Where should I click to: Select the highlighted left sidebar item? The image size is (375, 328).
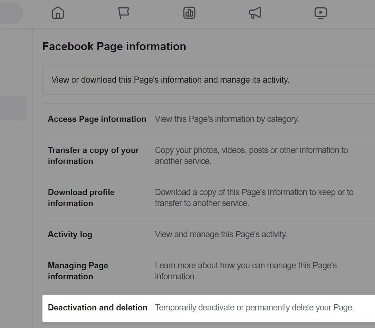tap(13, 108)
